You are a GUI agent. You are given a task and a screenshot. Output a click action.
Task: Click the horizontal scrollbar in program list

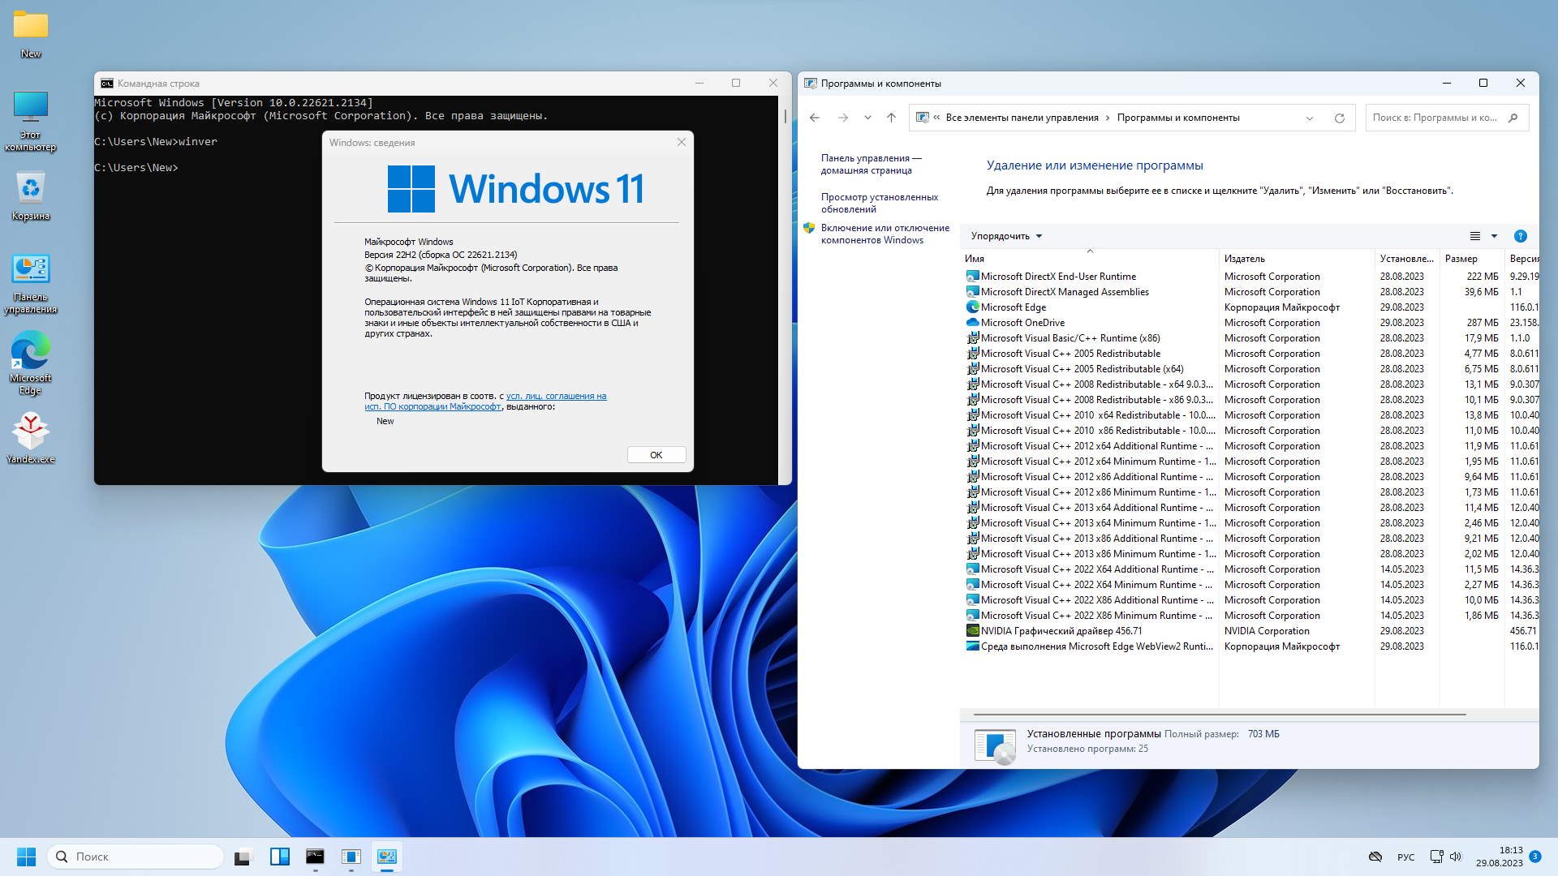(1219, 715)
